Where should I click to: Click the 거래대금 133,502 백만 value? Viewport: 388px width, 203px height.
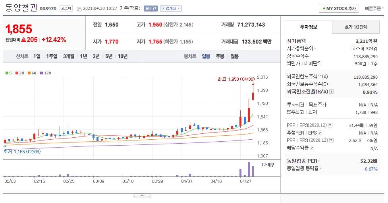[257, 42]
